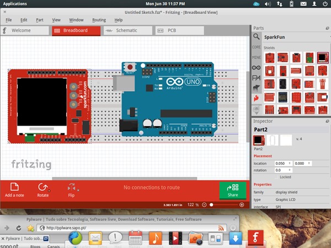Open the View menu
This screenshot has height=248, width=331.
pyautogui.click(x=56, y=20)
